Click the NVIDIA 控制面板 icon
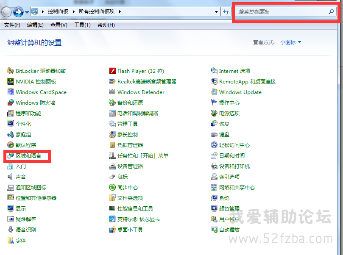This screenshot has width=343, height=255. (x=10, y=81)
